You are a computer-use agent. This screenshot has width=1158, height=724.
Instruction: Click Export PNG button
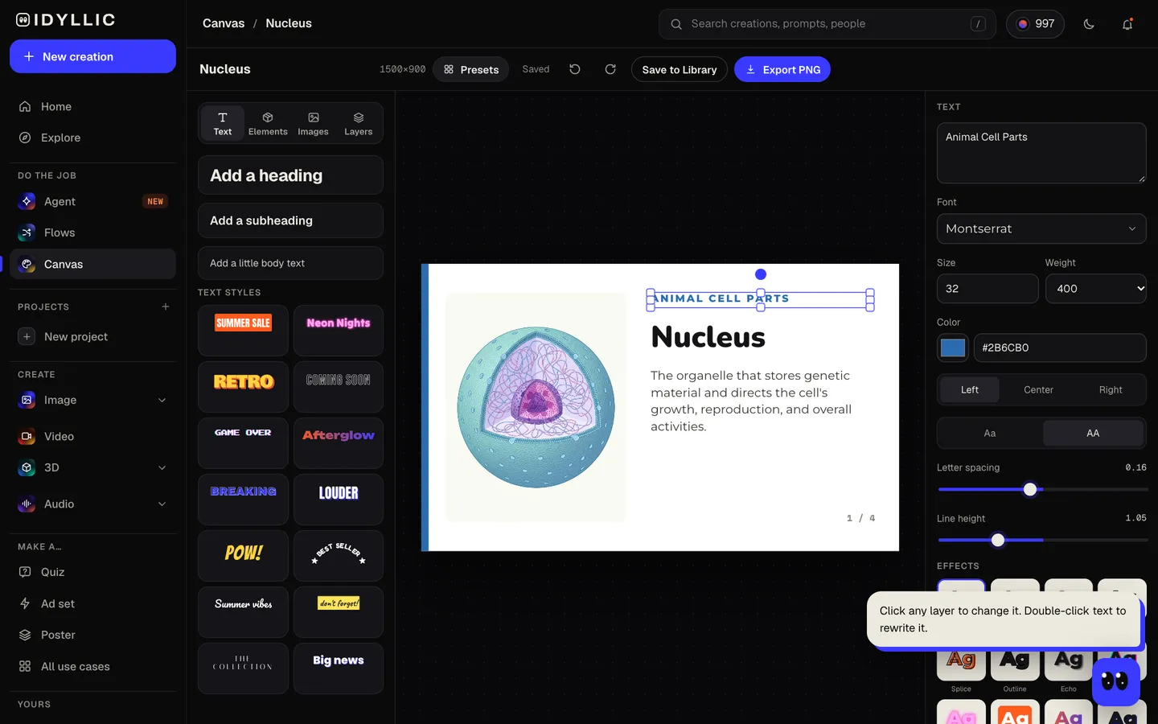(782, 69)
